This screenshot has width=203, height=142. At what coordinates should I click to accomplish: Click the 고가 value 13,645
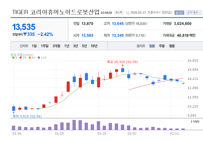coord(118,24)
